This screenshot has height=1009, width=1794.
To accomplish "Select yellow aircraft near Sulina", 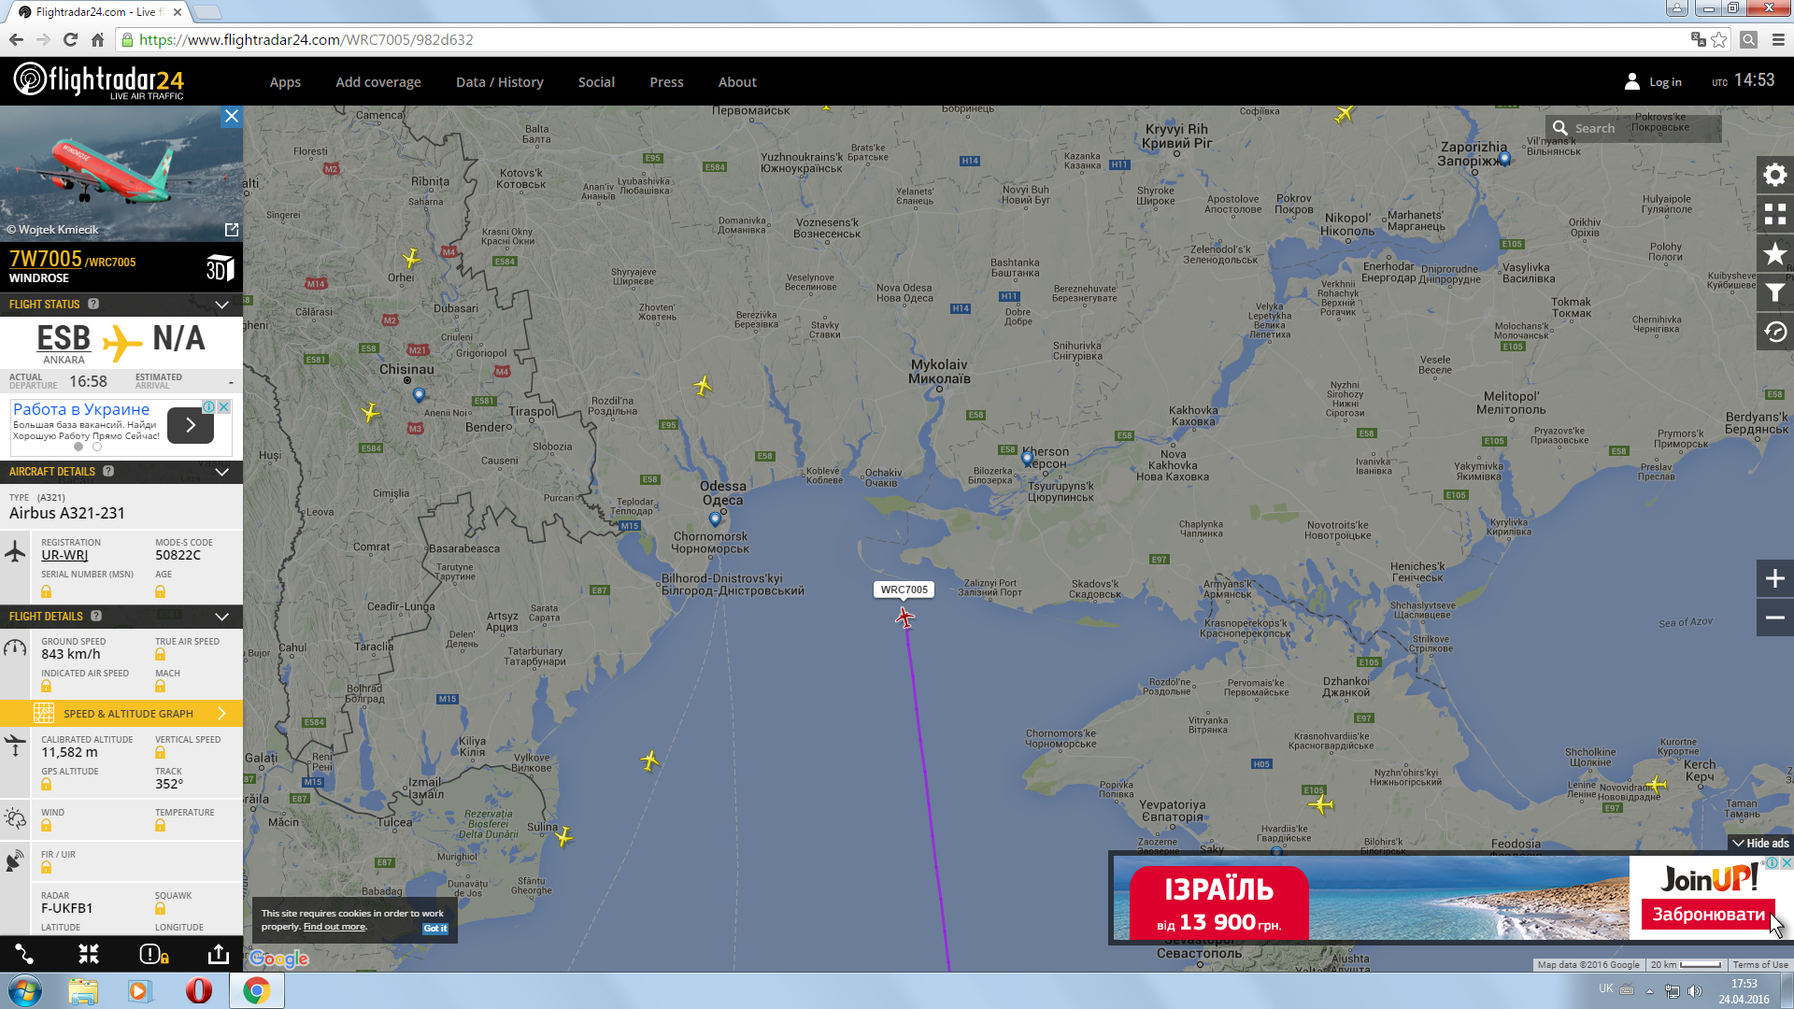I will tap(563, 835).
